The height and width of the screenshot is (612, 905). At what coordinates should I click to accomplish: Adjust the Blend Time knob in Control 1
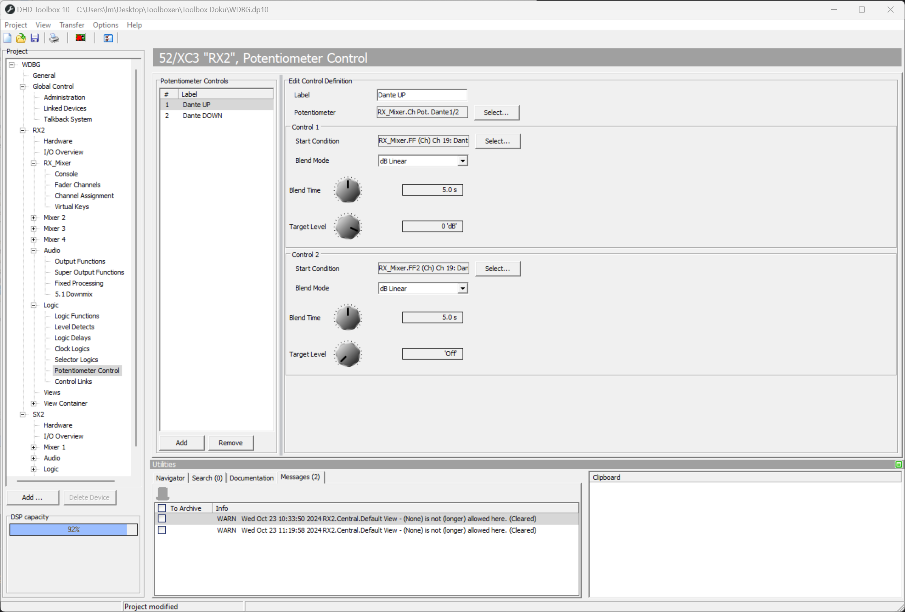(348, 189)
